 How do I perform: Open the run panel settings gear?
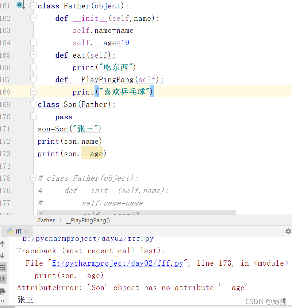[x=288, y=231]
